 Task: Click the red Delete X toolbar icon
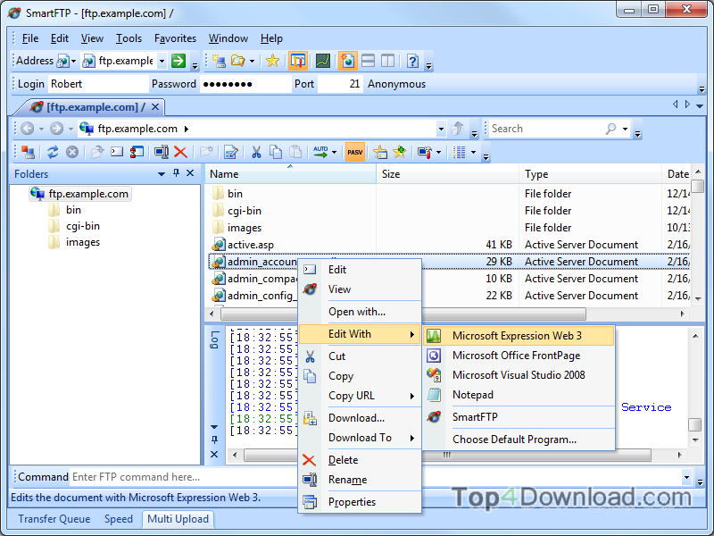coord(180,152)
